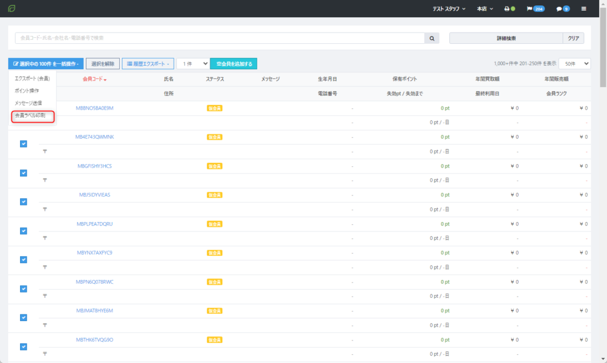This screenshot has height=363, width=607.
Task: Expand the 50件 page size dropdown
Action: click(575, 63)
